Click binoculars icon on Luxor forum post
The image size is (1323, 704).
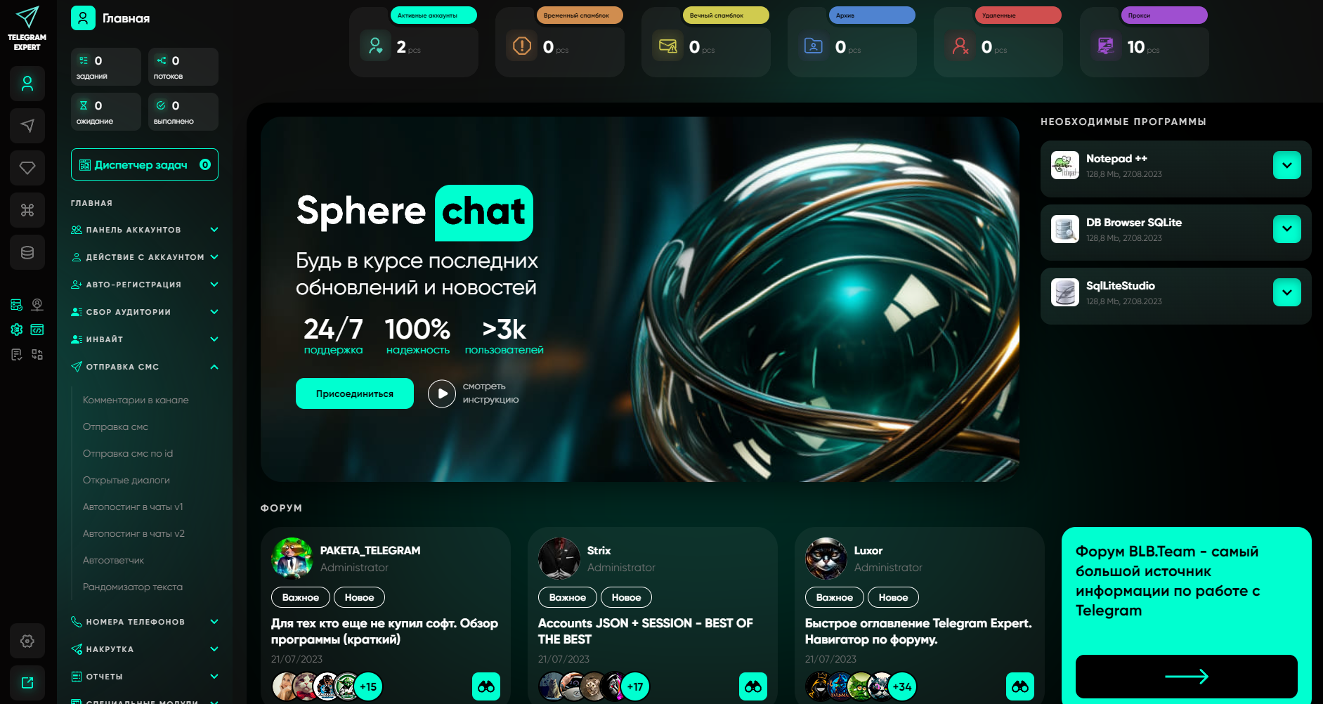point(1020,686)
